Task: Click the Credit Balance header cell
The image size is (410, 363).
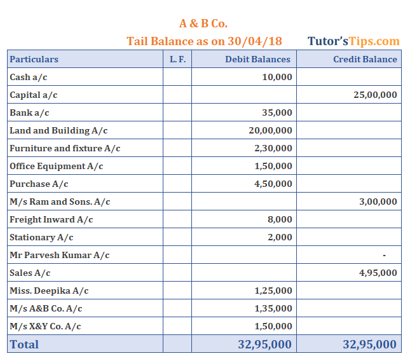Action: (349, 59)
